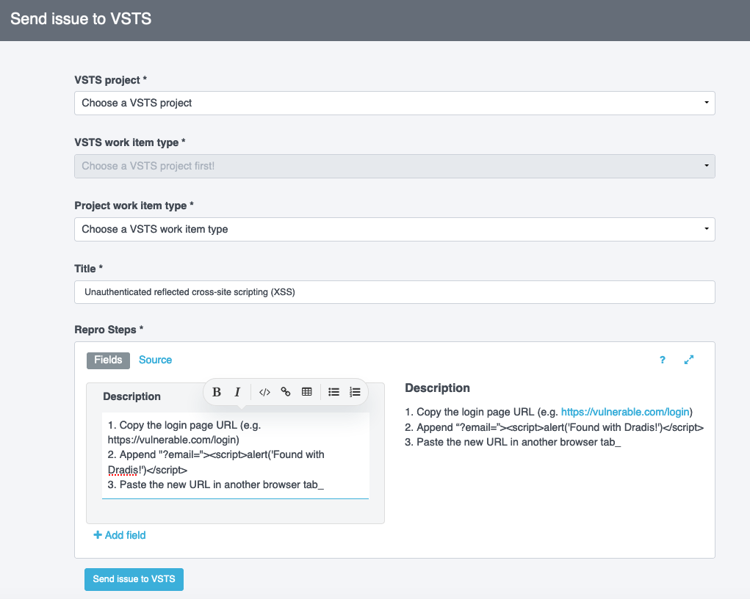Open the vulnerable.com/login preview link

point(625,412)
